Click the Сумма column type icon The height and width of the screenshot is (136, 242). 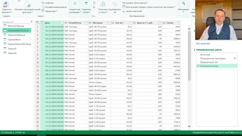[164, 23]
